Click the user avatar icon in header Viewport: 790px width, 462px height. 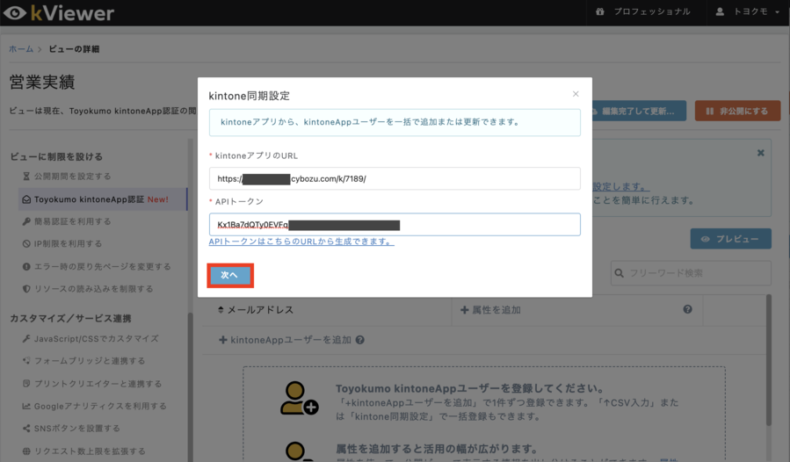tap(720, 11)
